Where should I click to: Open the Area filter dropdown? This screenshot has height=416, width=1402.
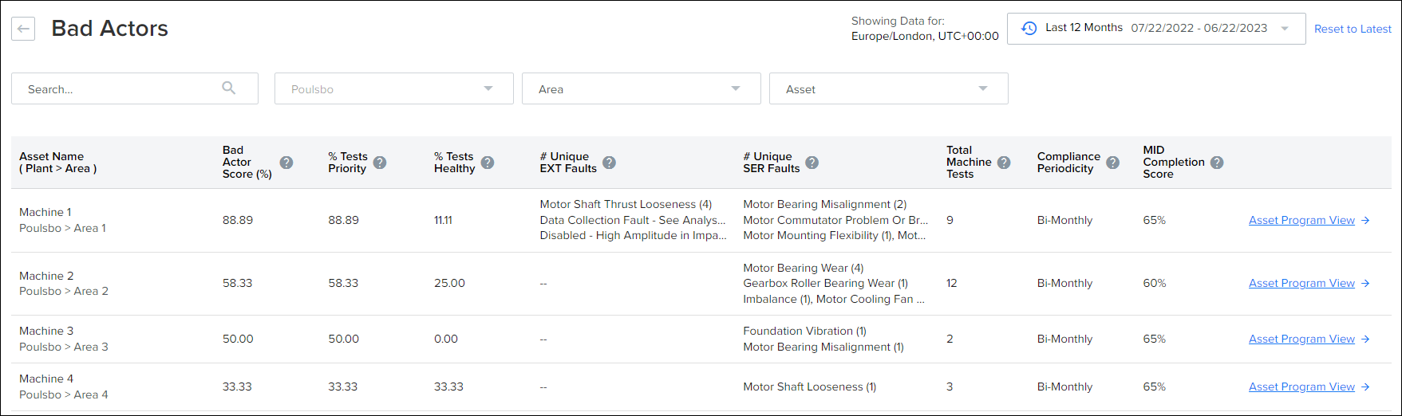(x=642, y=88)
